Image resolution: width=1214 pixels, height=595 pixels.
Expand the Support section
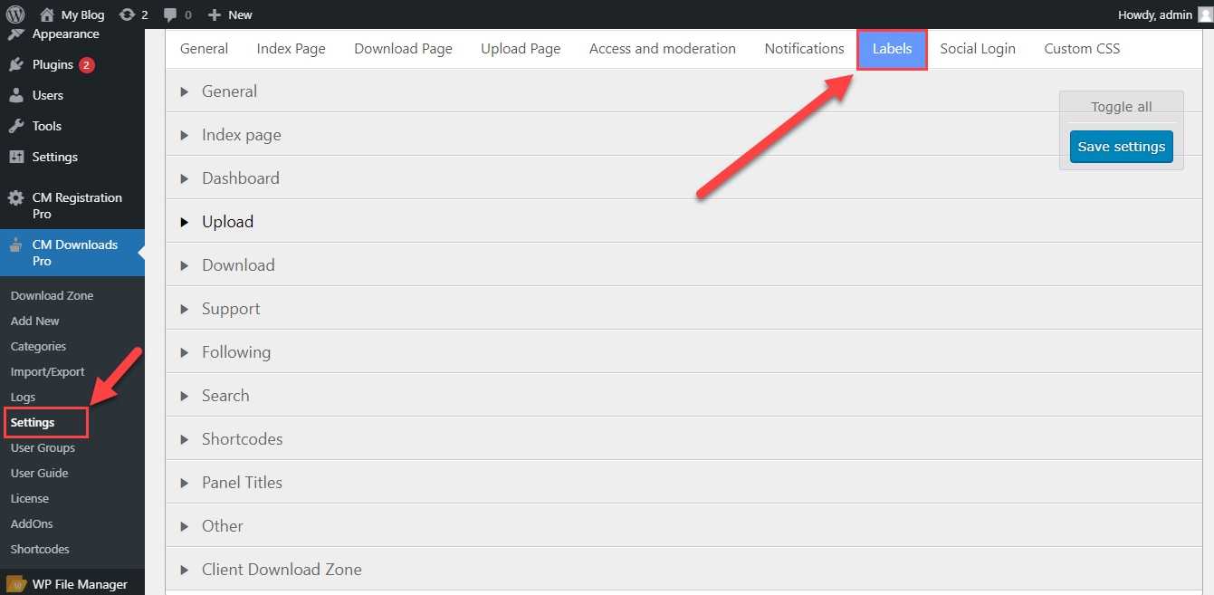click(x=683, y=308)
